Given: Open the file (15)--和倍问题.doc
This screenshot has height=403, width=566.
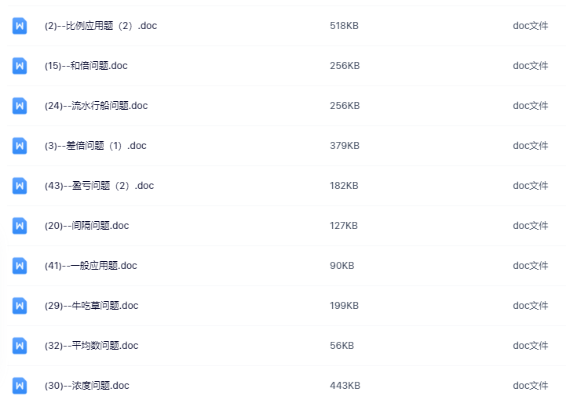Looking at the screenshot, I should pos(86,66).
